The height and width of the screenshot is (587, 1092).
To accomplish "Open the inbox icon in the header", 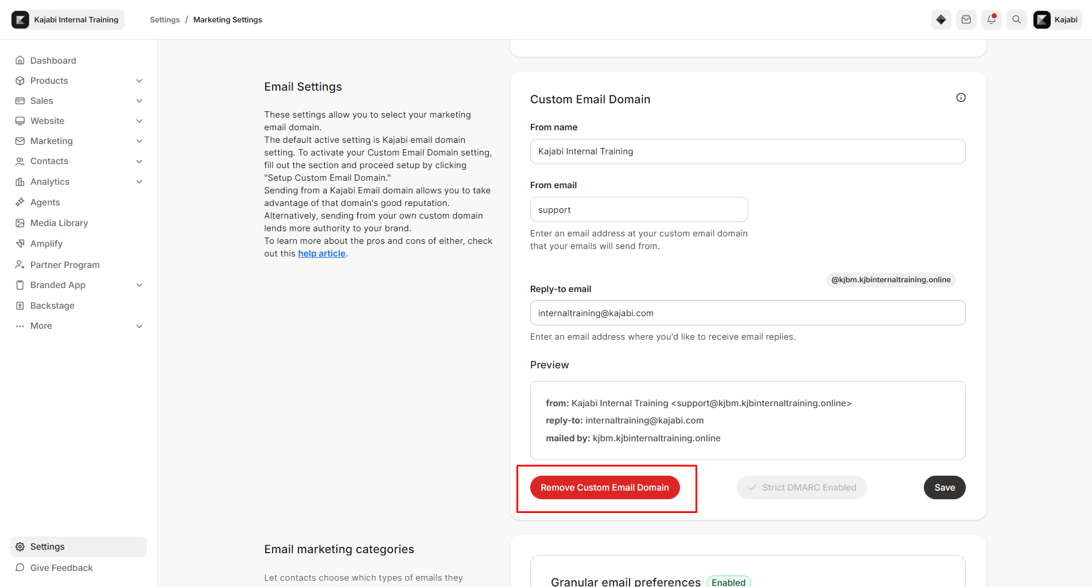I will coord(966,20).
